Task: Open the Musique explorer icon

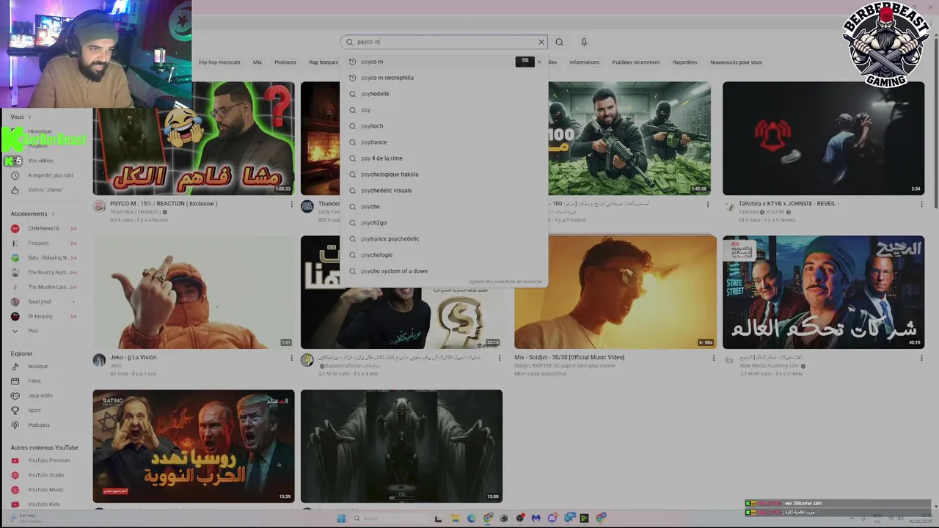Action: pos(15,367)
